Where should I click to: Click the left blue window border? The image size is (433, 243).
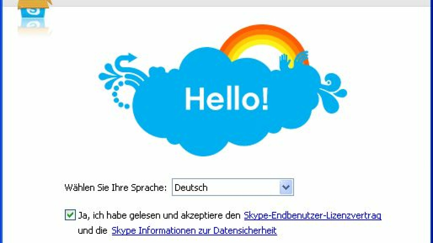[1, 122]
